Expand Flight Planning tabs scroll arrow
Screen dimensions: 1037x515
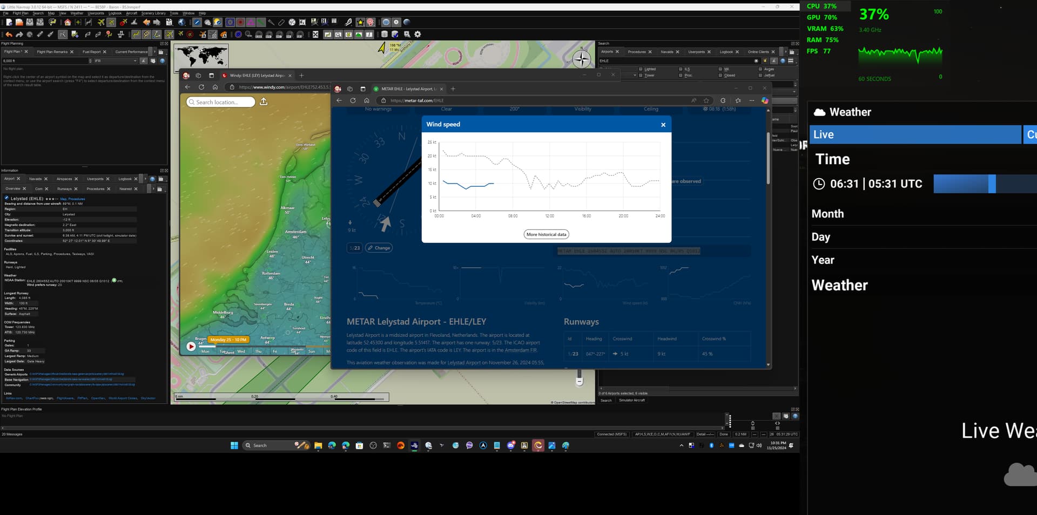[x=154, y=52]
